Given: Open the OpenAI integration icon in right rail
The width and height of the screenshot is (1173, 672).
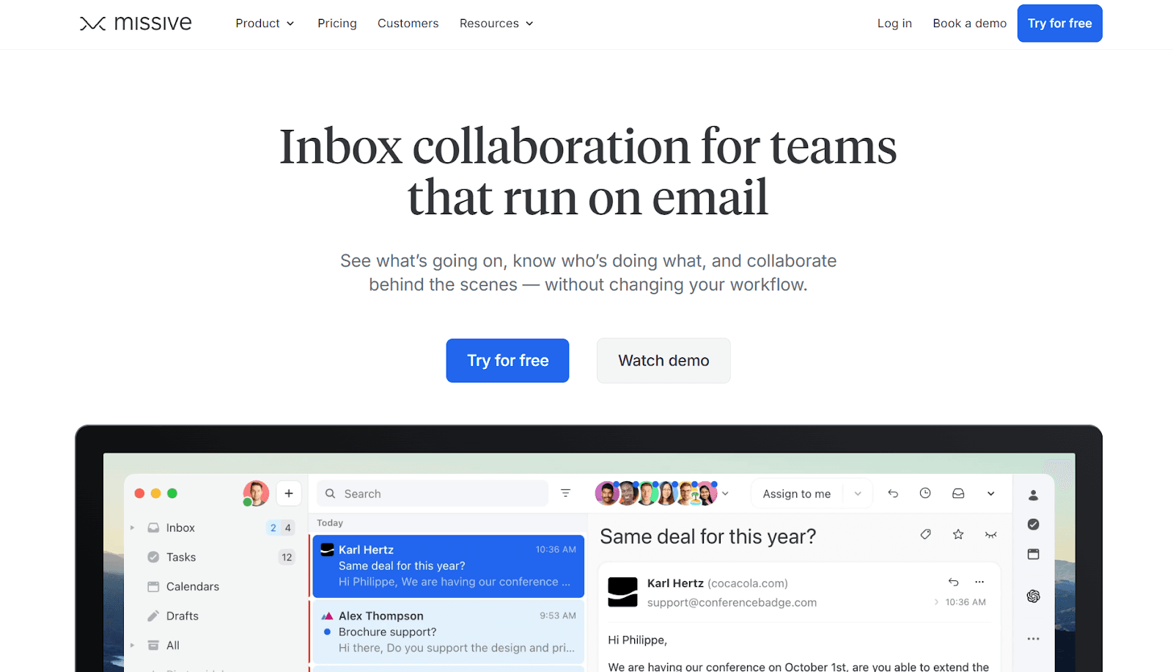Looking at the screenshot, I should tap(1033, 596).
